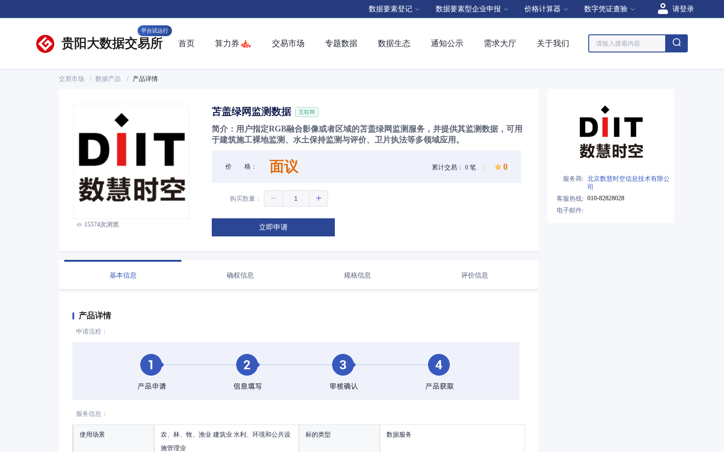Click the DIIT provider logo in sidebar

[x=611, y=132]
